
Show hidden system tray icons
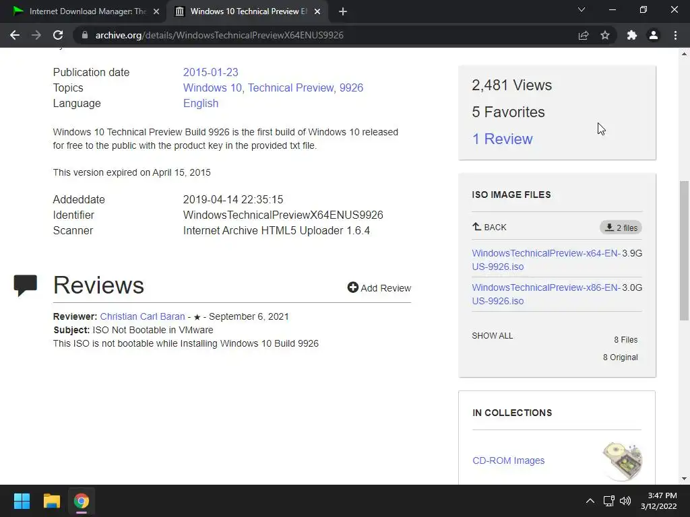pyautogui.click(x=590, y=501)
